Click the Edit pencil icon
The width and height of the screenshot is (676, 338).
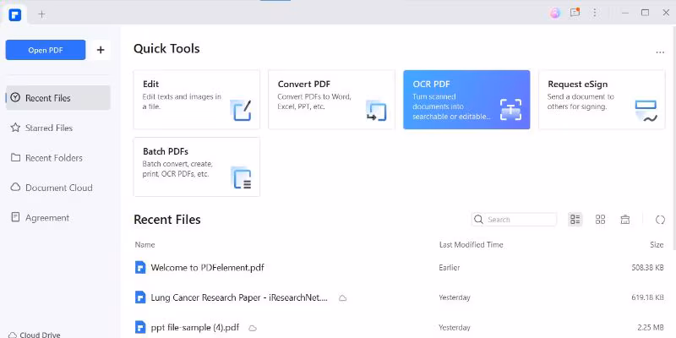[x=241, y=111]
